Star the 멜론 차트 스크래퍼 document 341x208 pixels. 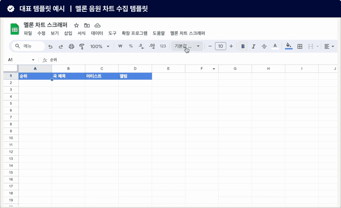[x=76, y=25]
